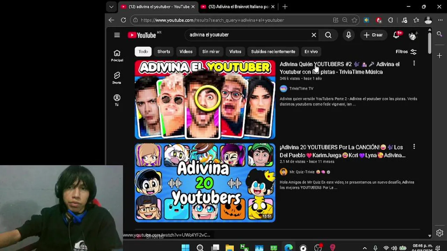This screenshot has height=251, width=447.
Task: Open the Adivina 20 Youtubers video thumbnail
Action: (x=205, y=183)
